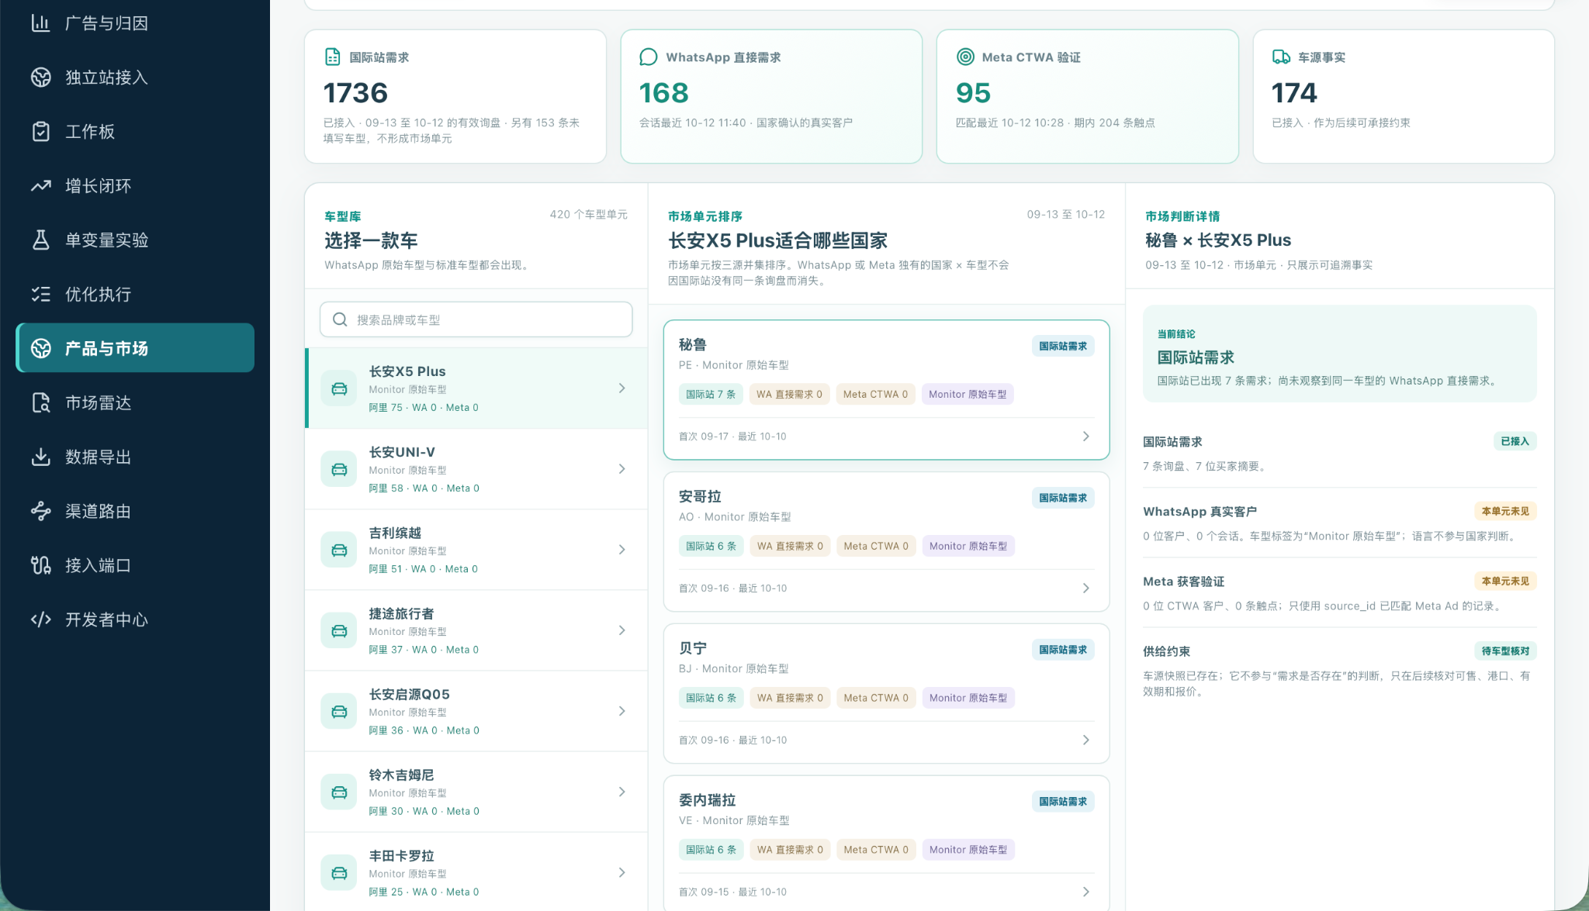Click the 优化执行 checklist icon
The width and height of the screenshot is (1589, 911).
(40, 295)
